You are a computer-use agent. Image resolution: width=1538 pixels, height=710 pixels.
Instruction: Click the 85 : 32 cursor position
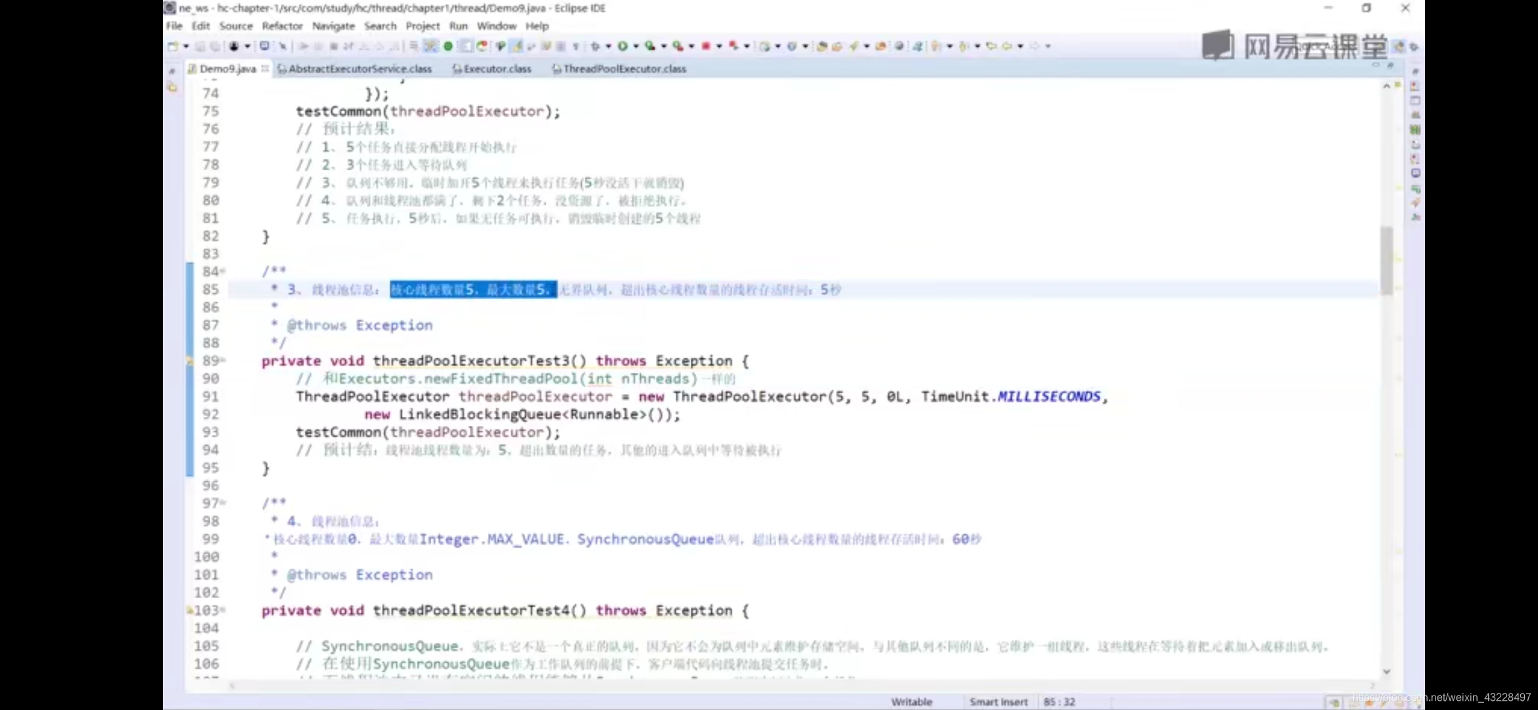(1059, 701)
